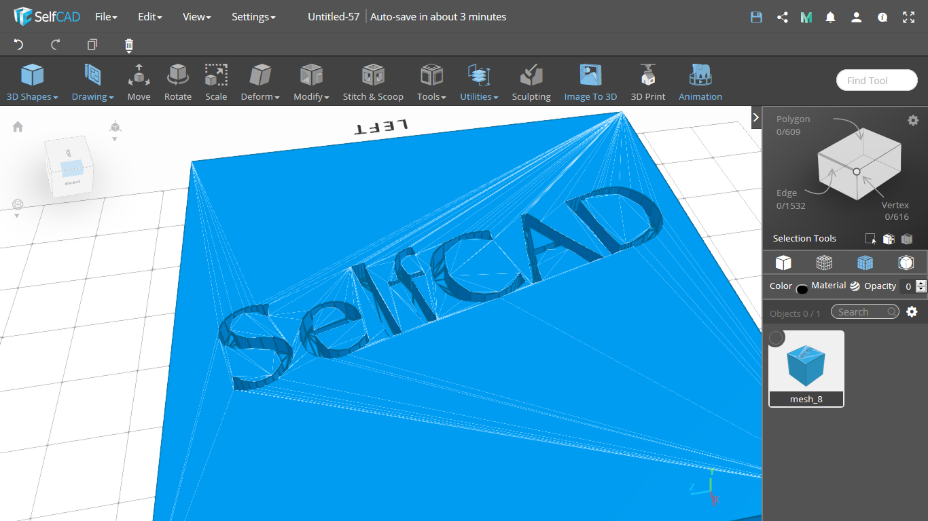Click the Delete trash icon
The height and width of the screenshot is (521, 928).
(x=129, y=45)
